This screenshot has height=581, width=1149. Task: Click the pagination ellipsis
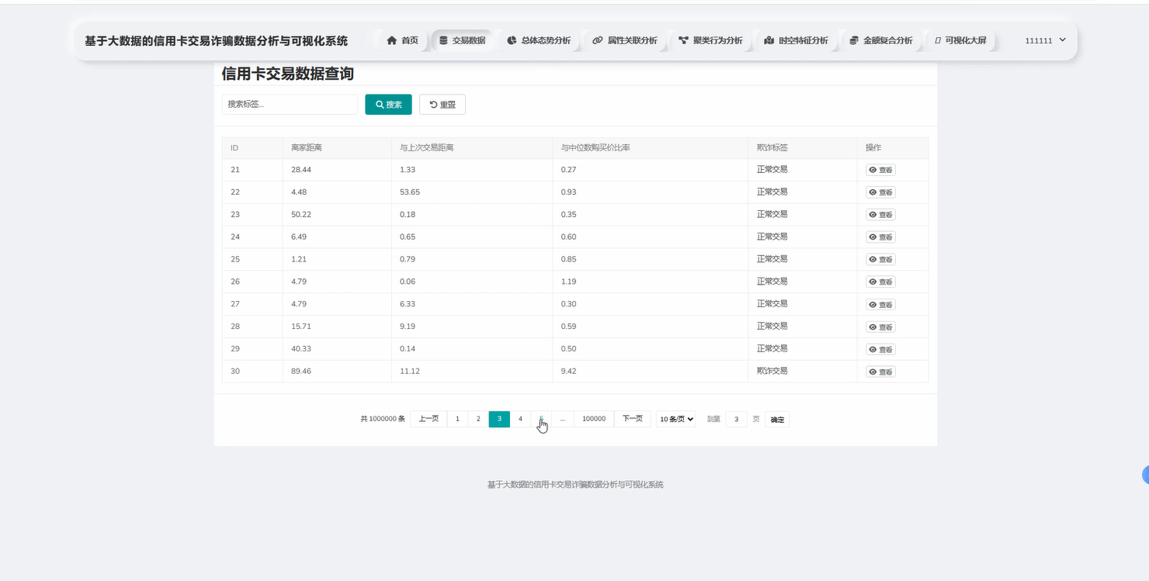pos(562,419)
